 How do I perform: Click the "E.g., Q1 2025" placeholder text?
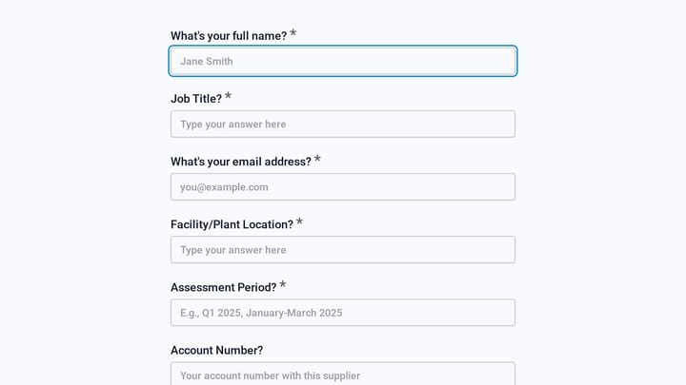[x=211, y=313]
